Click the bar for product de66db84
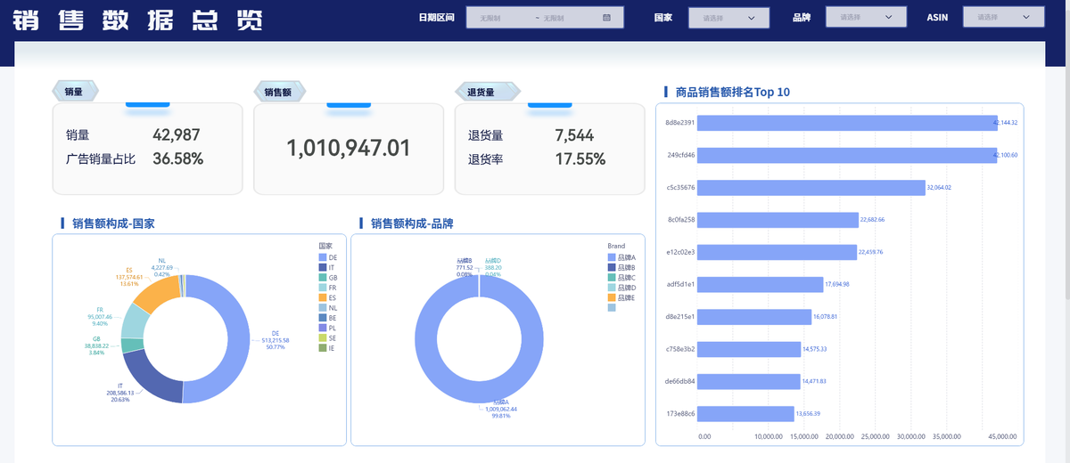The height and width of the screenshot is (463, 1070). (749, 381)
